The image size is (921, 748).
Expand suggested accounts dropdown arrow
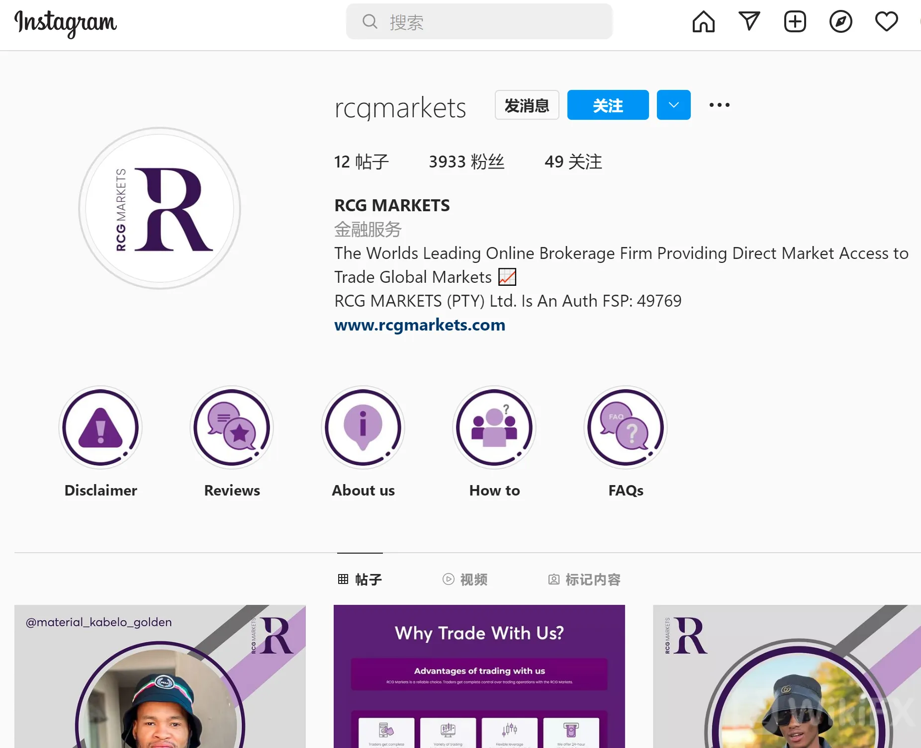(x=673, y=105)
